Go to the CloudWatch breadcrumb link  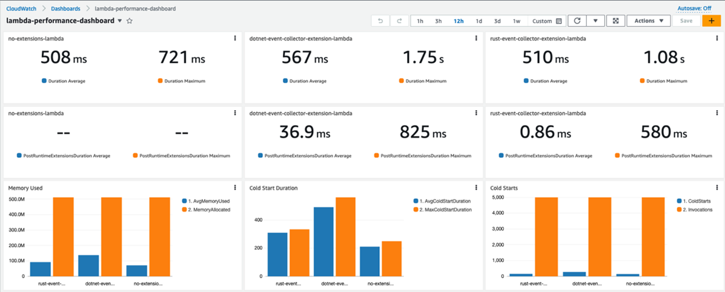pos(21,9)
